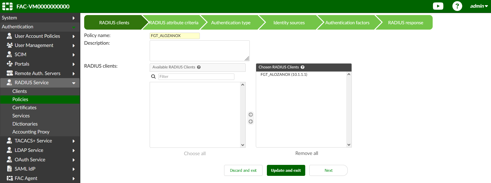Click the filter search magnifier icon

pos(153,77)
